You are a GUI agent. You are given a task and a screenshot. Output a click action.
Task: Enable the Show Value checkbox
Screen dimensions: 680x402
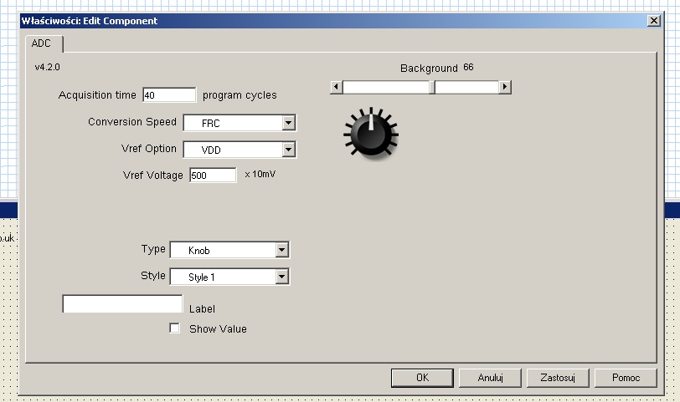pos(174,328)
